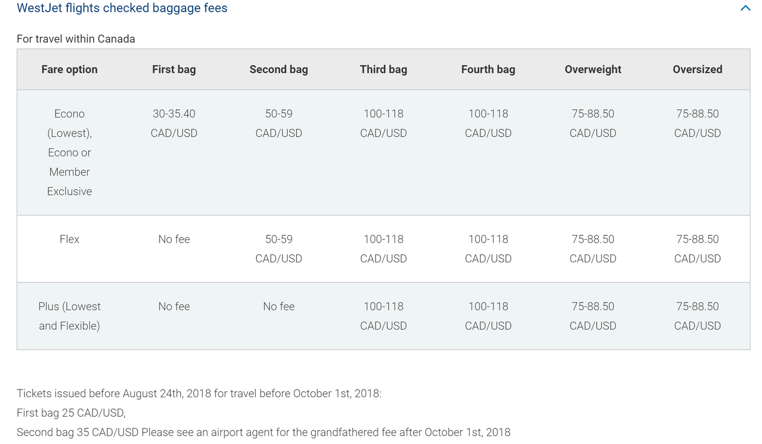
Task: Click the Plus second bag No fee cell
Action: (x=279, y=306)
